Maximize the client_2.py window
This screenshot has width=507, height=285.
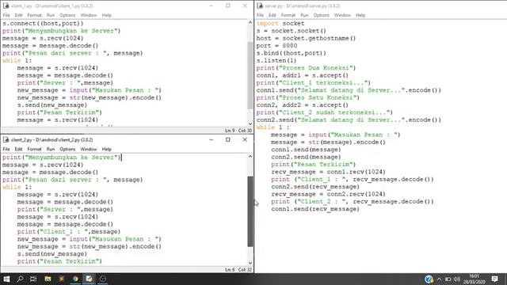[x=228, y=139]
